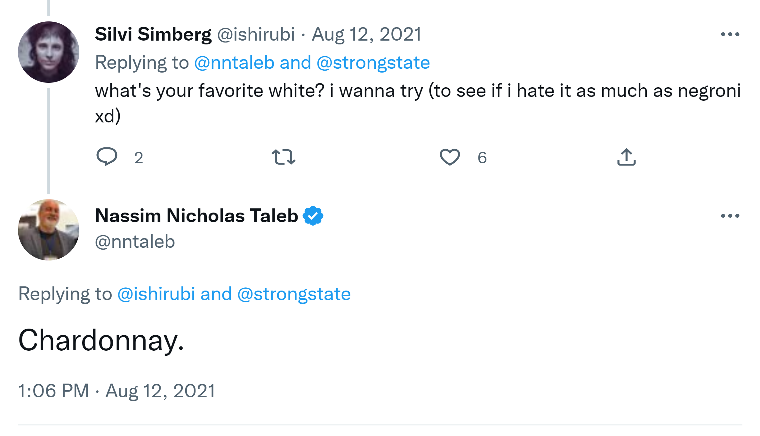Click the @nntaleb handle below Taleb's name

tap(135, 242)
